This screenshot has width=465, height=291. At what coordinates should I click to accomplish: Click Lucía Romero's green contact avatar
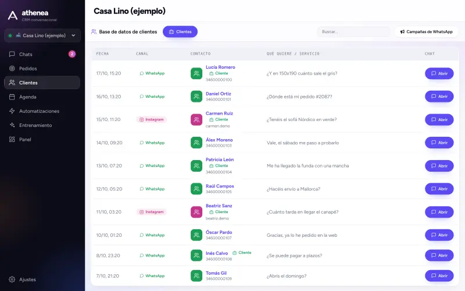point(196,73)
